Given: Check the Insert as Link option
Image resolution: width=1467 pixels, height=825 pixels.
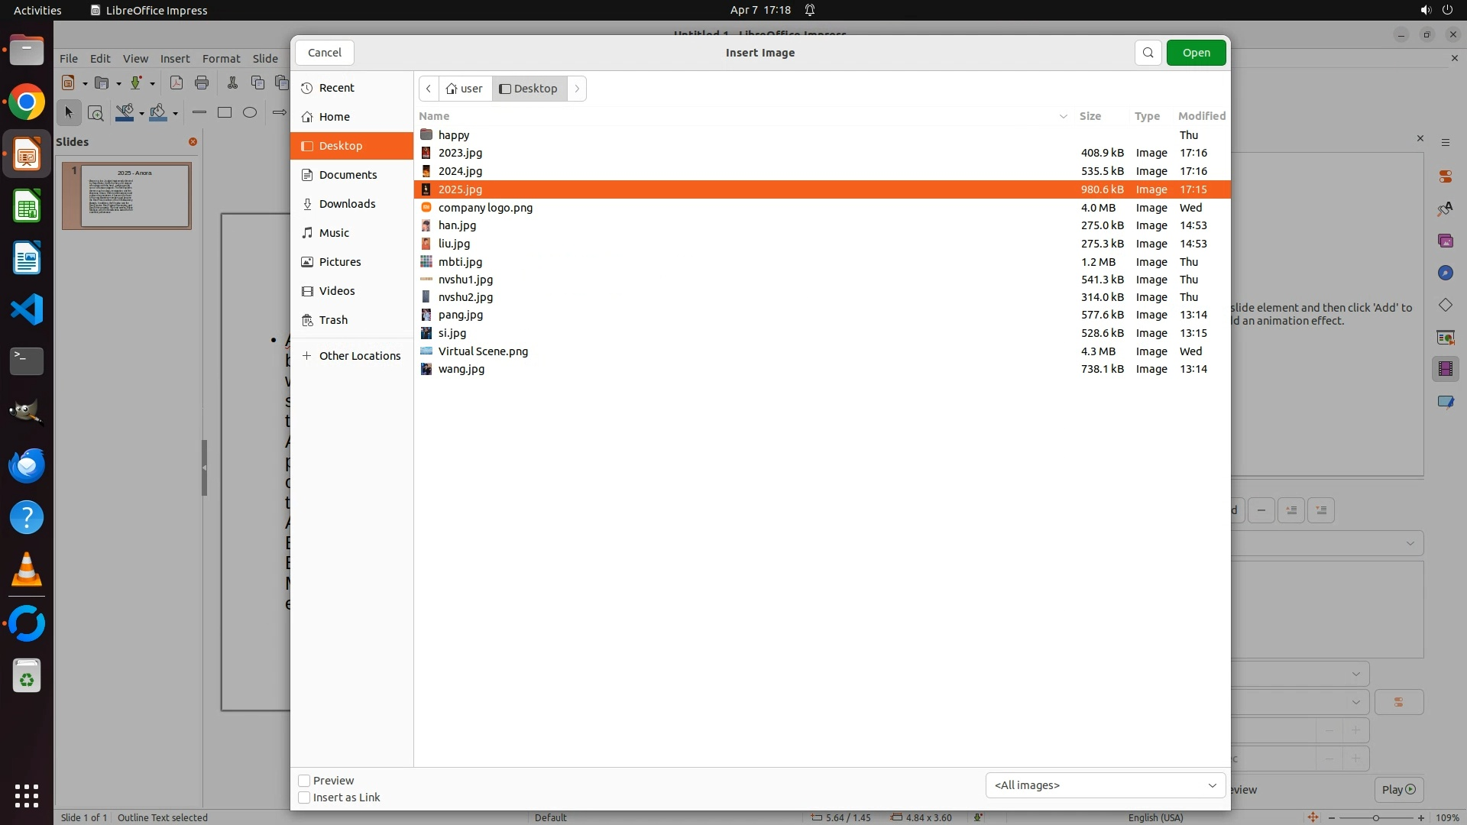Looking at the screenshot, I should [x=304, y=797].
